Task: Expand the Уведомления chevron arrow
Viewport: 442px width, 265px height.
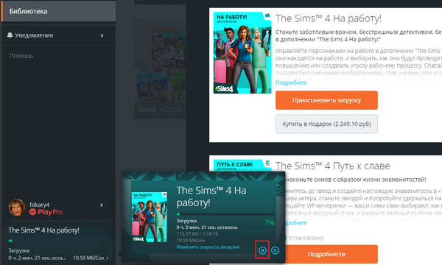Action: click(102, 35)
